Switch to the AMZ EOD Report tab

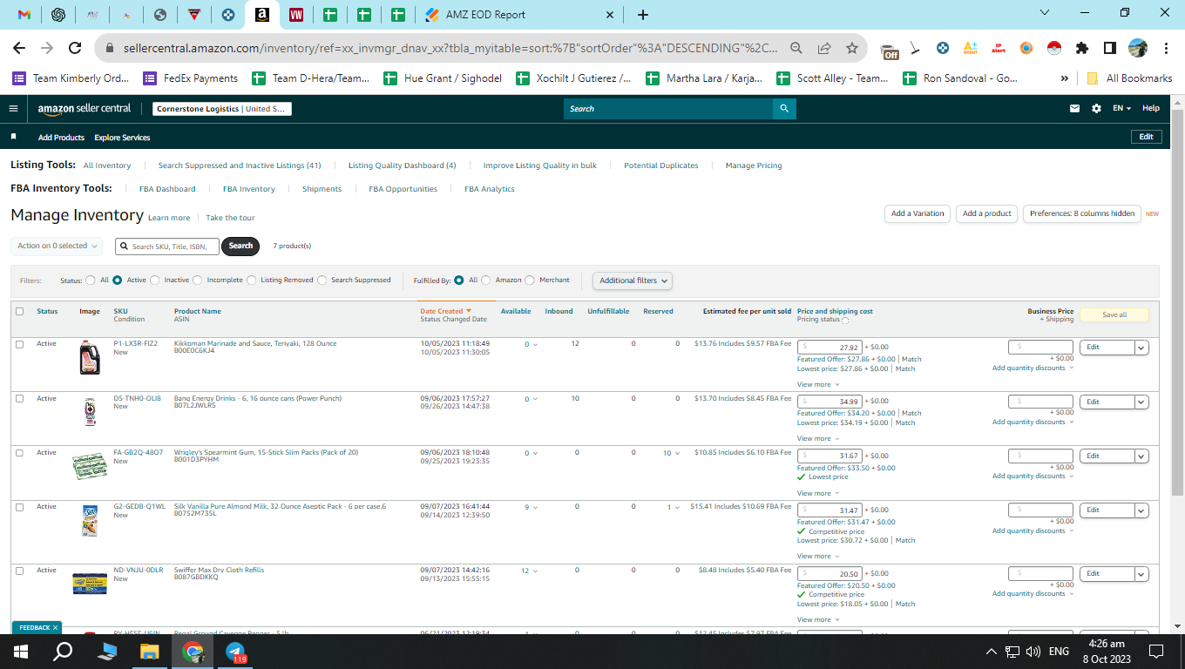click(520, 15)
